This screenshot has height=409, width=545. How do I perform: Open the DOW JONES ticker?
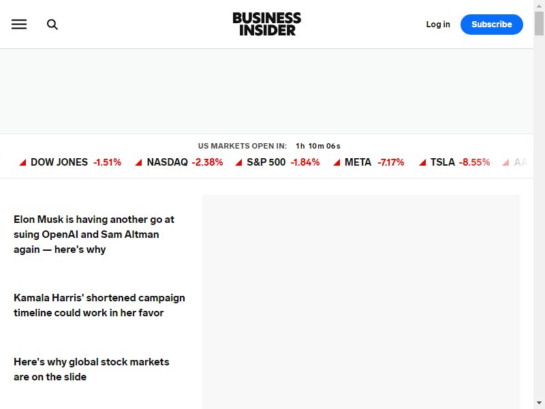(70, 162)
